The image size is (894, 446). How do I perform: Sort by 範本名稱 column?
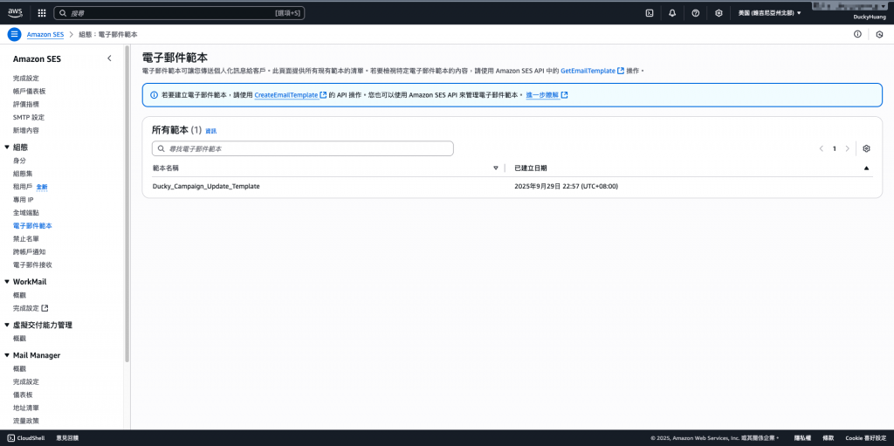coord(165,168)
